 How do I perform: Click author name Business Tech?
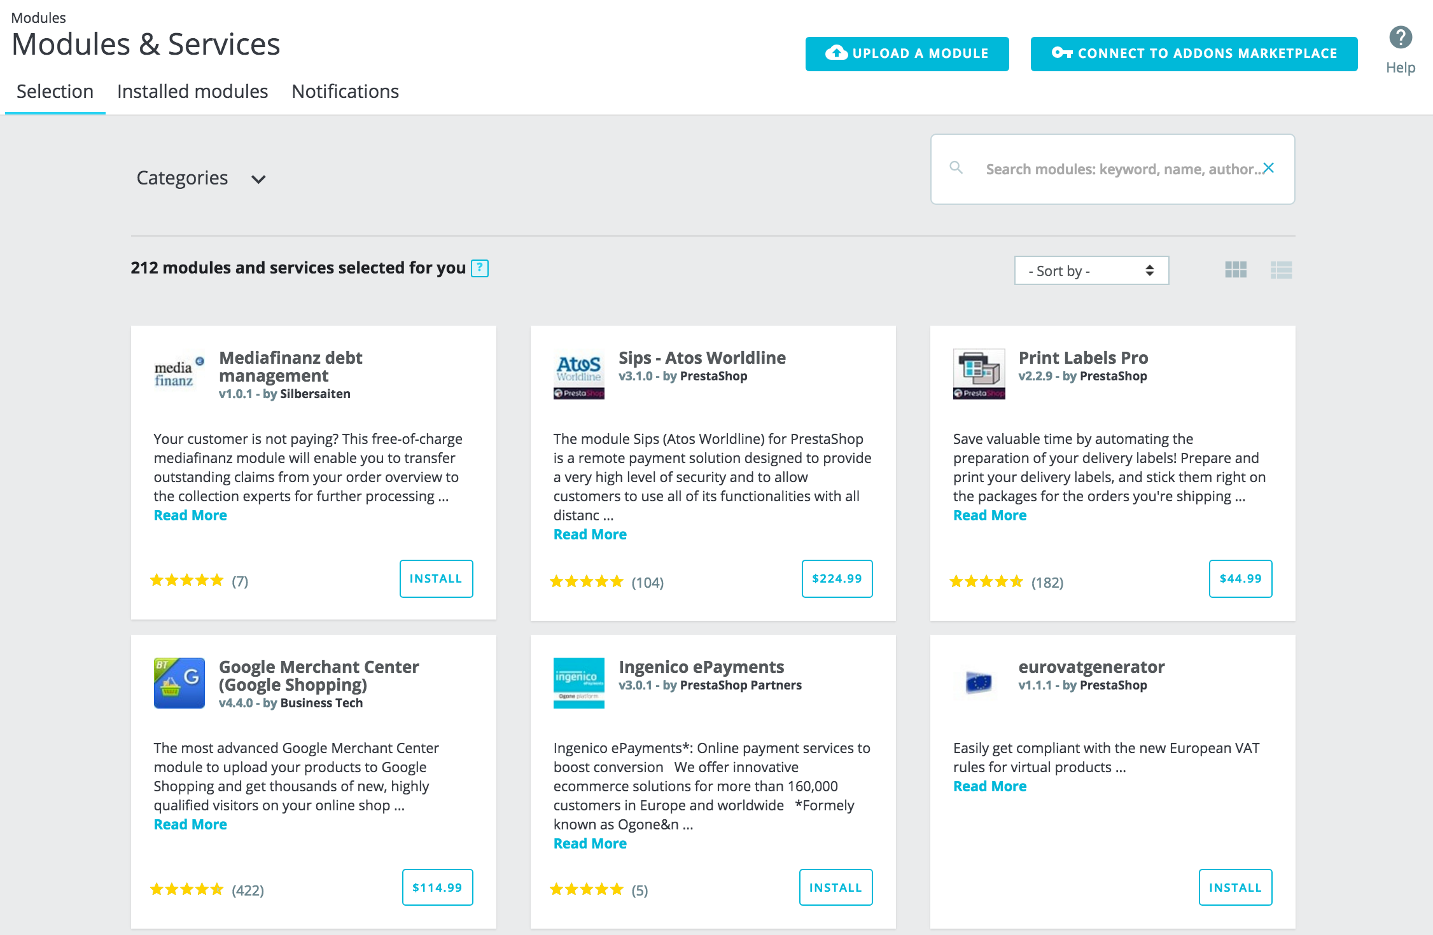(x=321, y=703)
